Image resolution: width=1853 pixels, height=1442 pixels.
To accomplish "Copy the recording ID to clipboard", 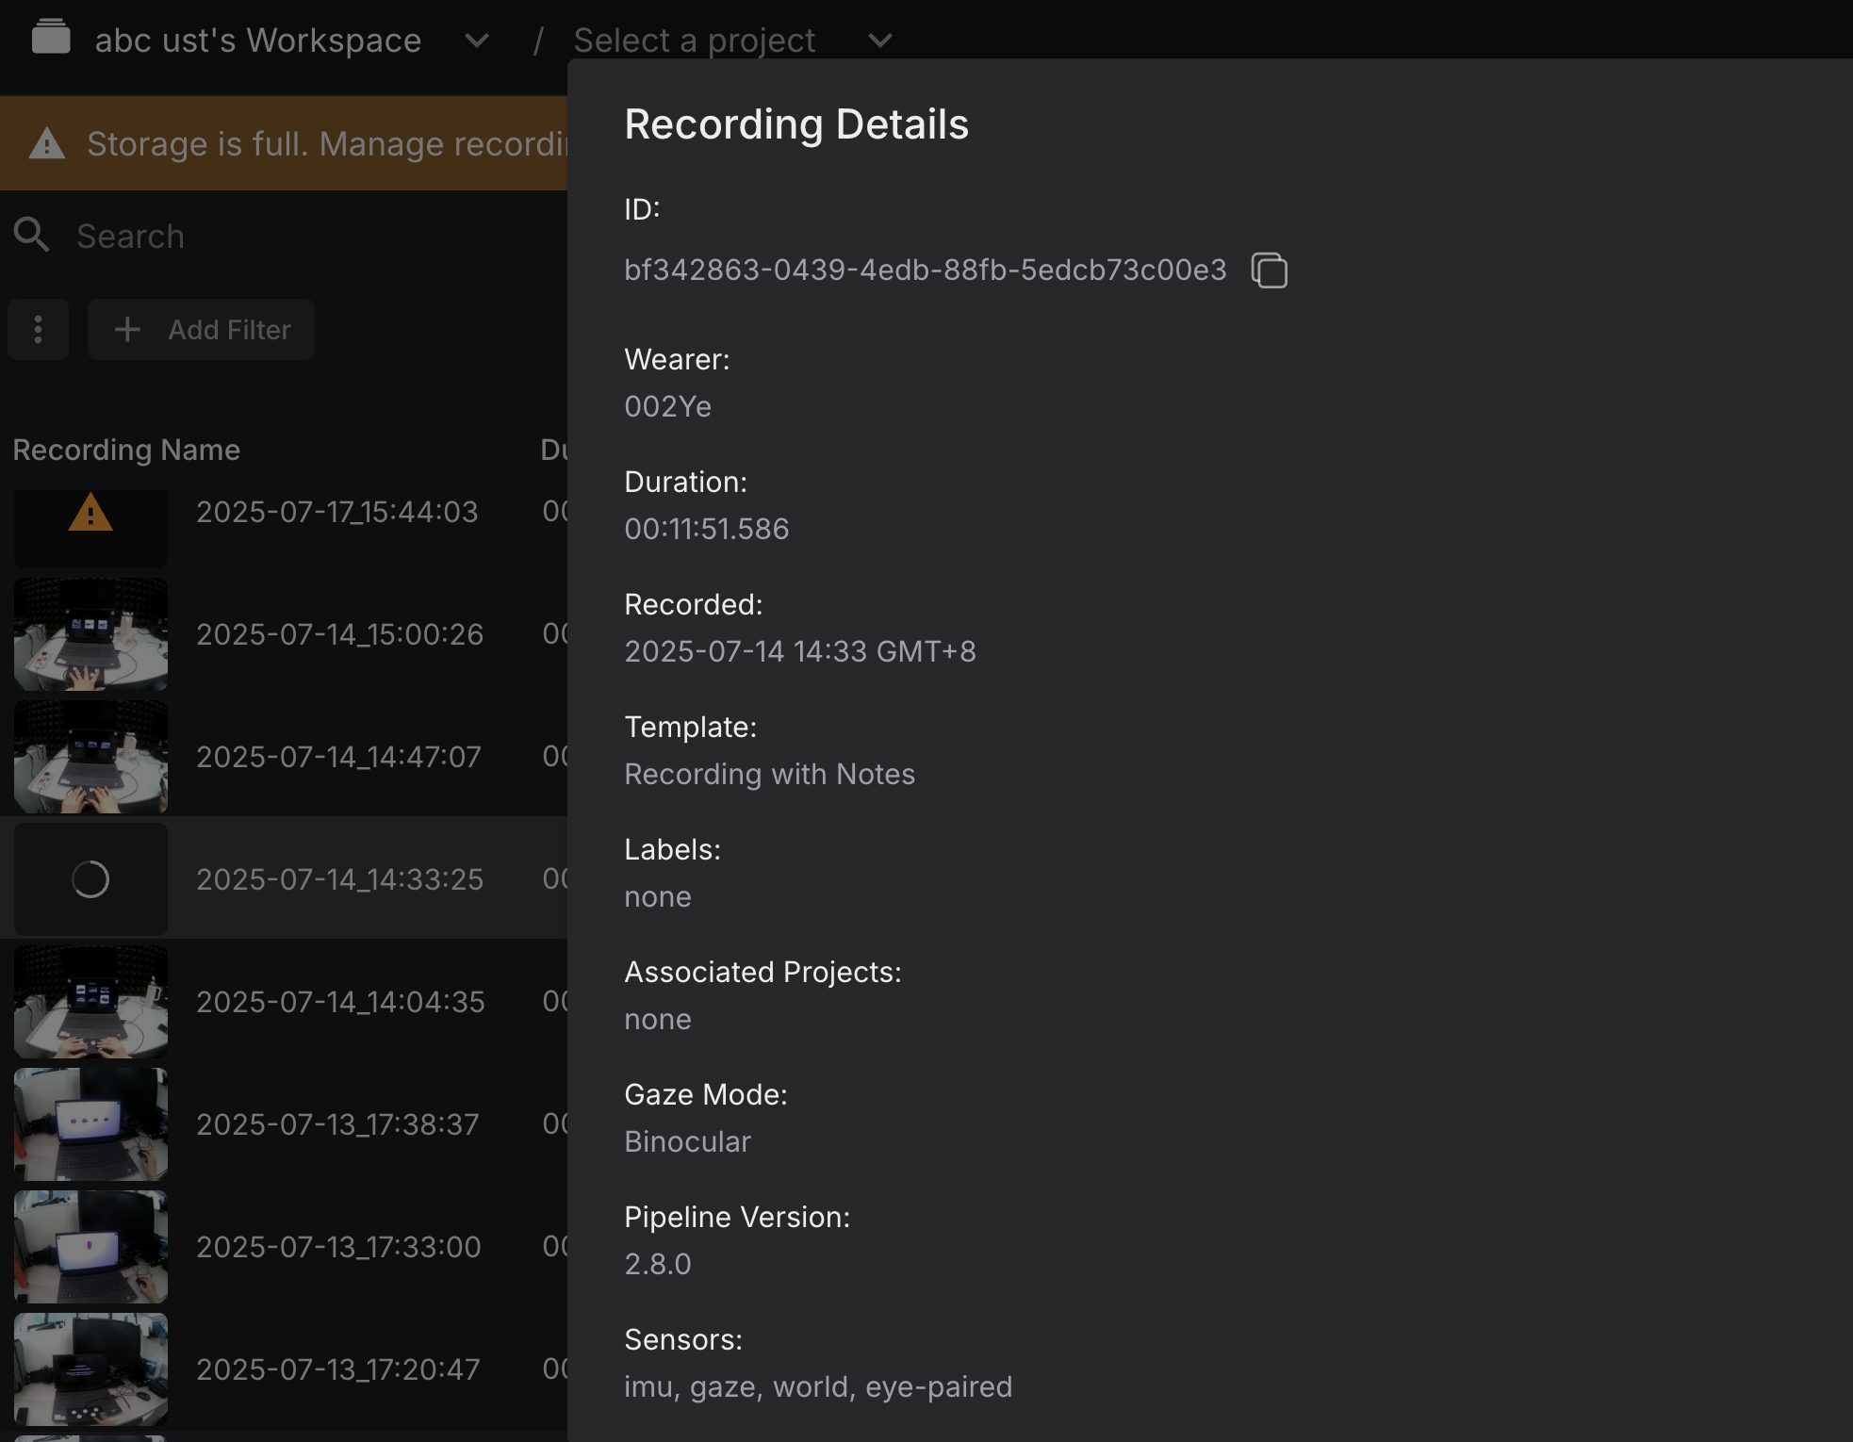I will pyautogui.click(x=1269, y=270).
